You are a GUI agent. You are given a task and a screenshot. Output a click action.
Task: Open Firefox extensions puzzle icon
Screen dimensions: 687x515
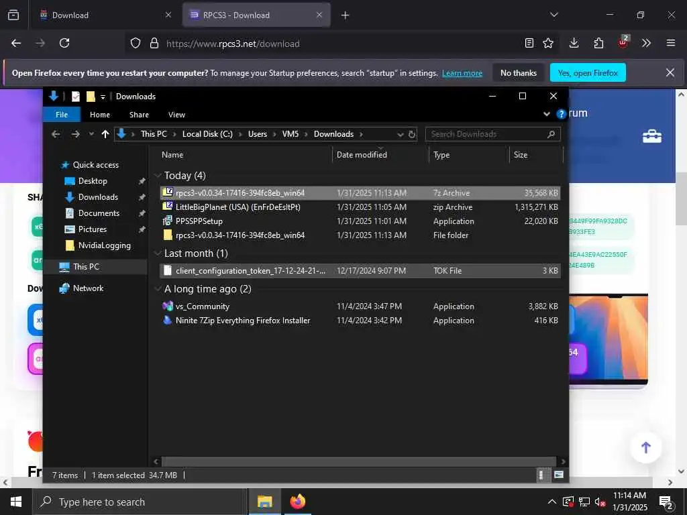point(598,43)
